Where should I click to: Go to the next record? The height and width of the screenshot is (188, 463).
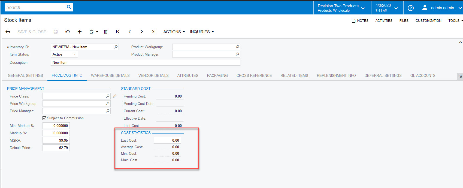point(142,32)
